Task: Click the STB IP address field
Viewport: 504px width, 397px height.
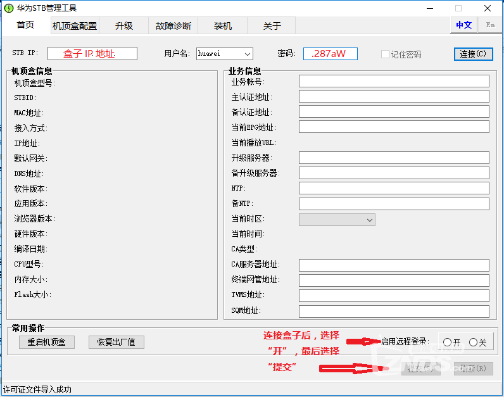Action: 92,53
